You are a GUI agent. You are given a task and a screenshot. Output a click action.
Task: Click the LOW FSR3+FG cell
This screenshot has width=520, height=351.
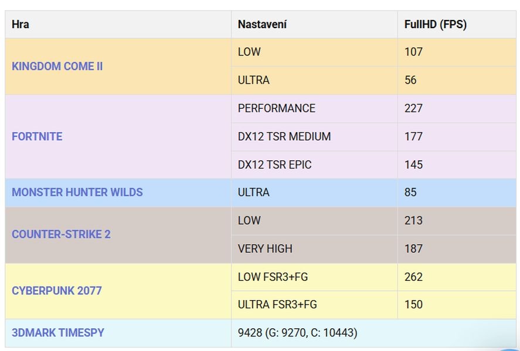272,277
